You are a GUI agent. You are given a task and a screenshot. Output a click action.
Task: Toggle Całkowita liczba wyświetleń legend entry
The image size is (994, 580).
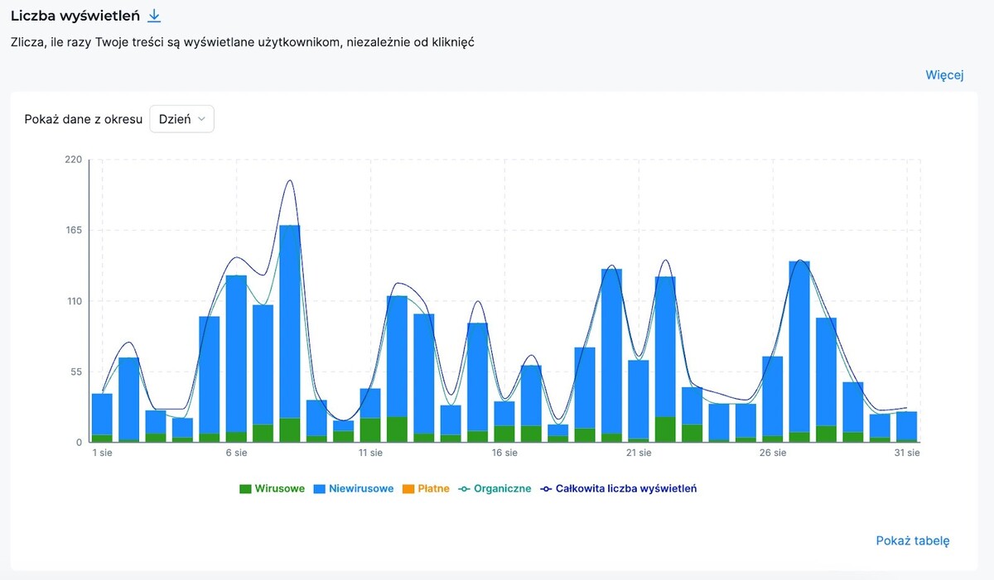click(618, 489)
